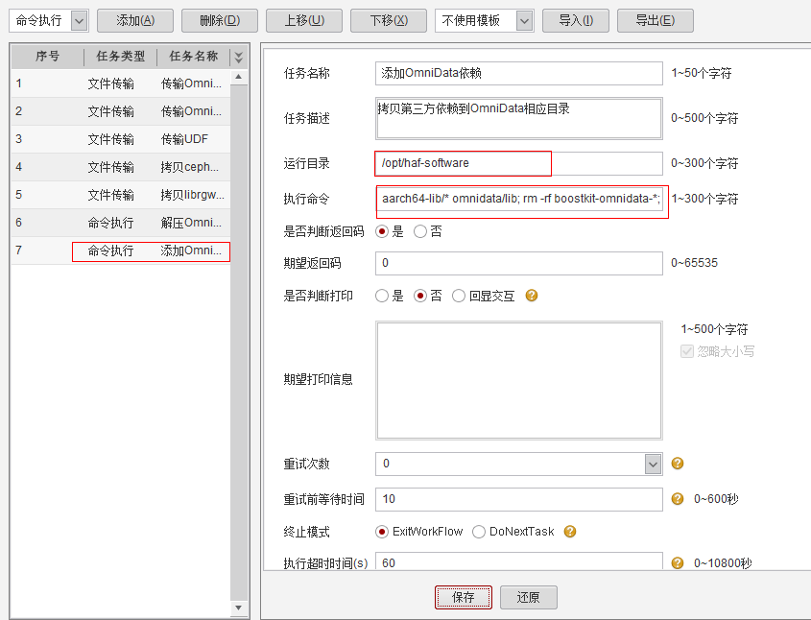This screenshot has height=620, width=811.
Task: Open the 命令执行 task type dropdown
Action: point(79,21)
